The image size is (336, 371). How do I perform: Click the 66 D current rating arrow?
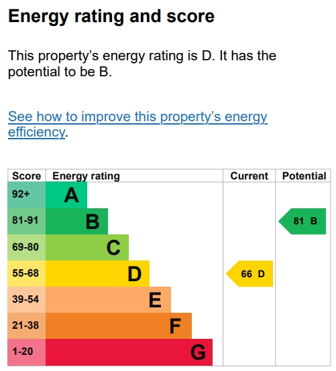click(249, 274)
